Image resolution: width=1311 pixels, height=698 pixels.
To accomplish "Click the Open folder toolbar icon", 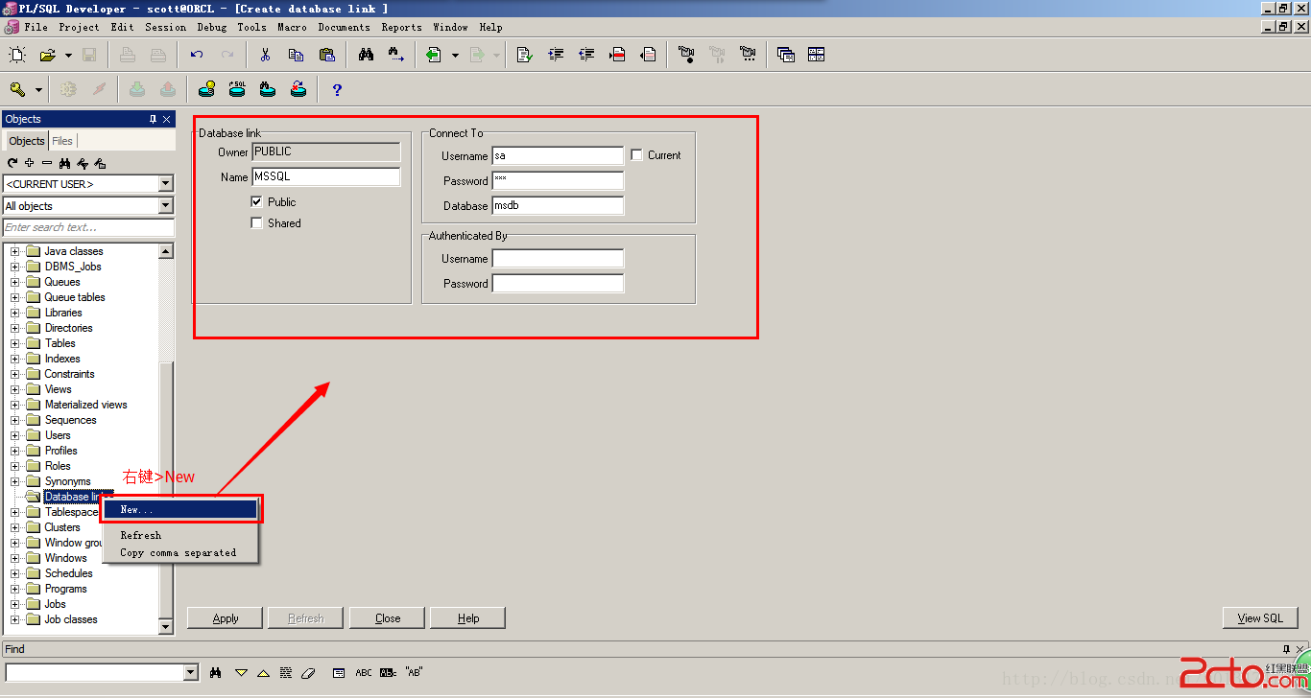I will (x=47, y=55).
